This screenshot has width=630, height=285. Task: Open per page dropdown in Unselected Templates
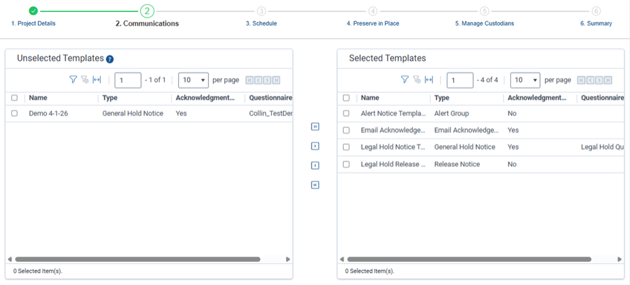(193, 80)
